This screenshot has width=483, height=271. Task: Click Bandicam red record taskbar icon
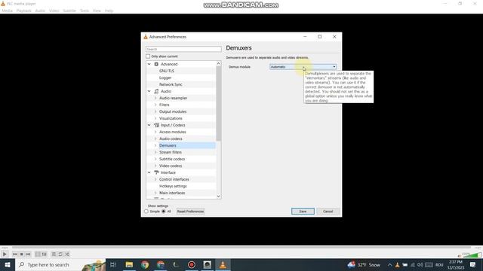tap(192, 264)
